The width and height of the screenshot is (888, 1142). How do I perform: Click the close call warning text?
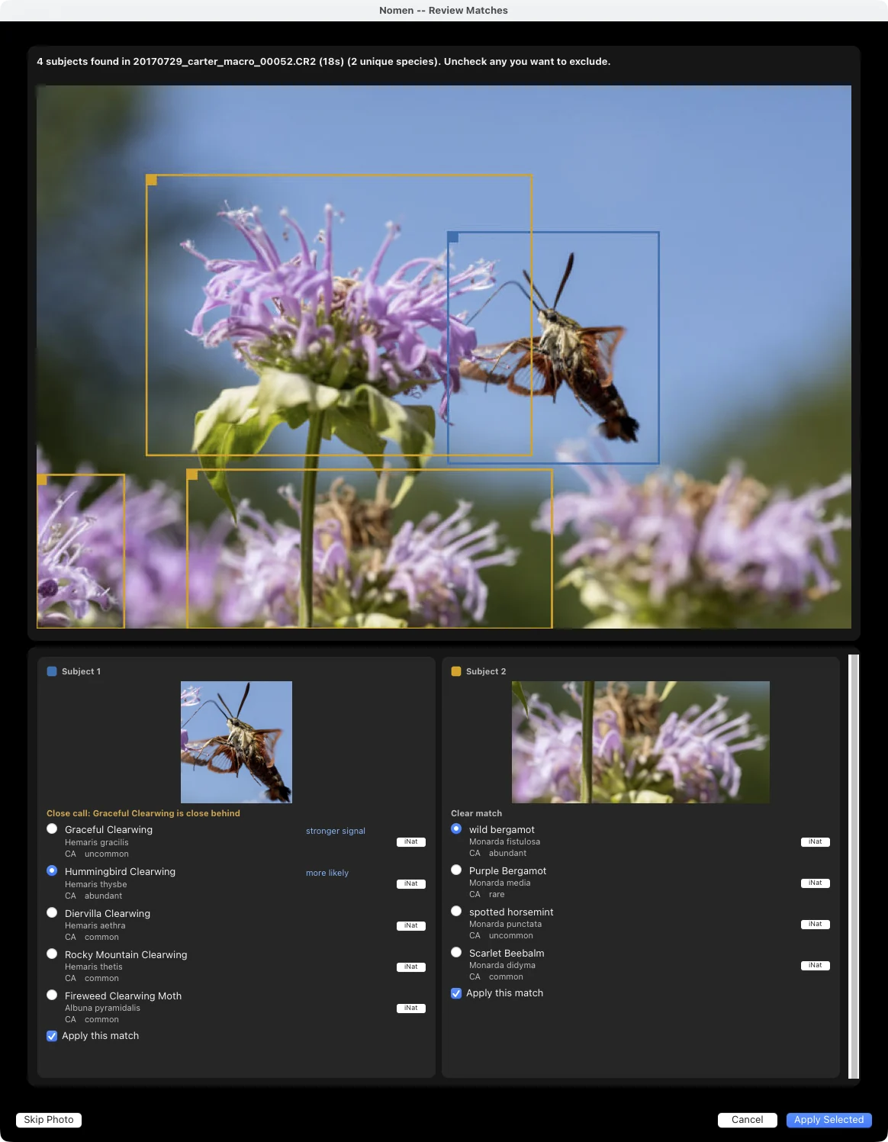click(143, 813)
